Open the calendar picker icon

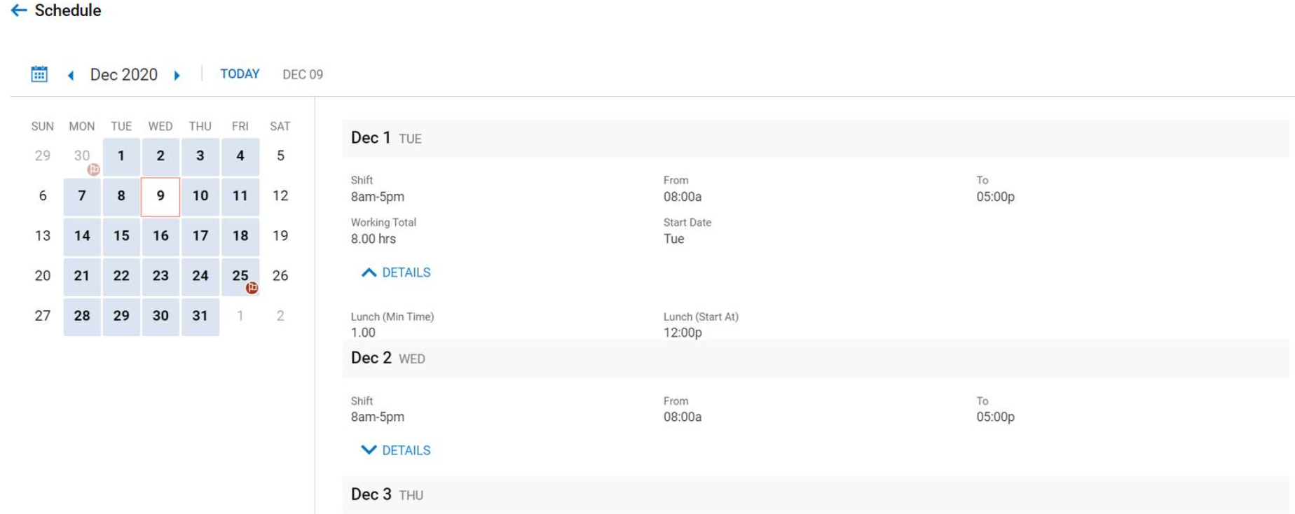39,74
